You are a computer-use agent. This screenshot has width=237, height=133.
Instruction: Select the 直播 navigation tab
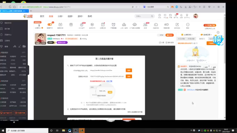point(51,16)
